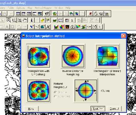Image resolution: width=136 pixels, height=115 pixels.
Task: Click the Statistics sigma icon
Action: 72,20
